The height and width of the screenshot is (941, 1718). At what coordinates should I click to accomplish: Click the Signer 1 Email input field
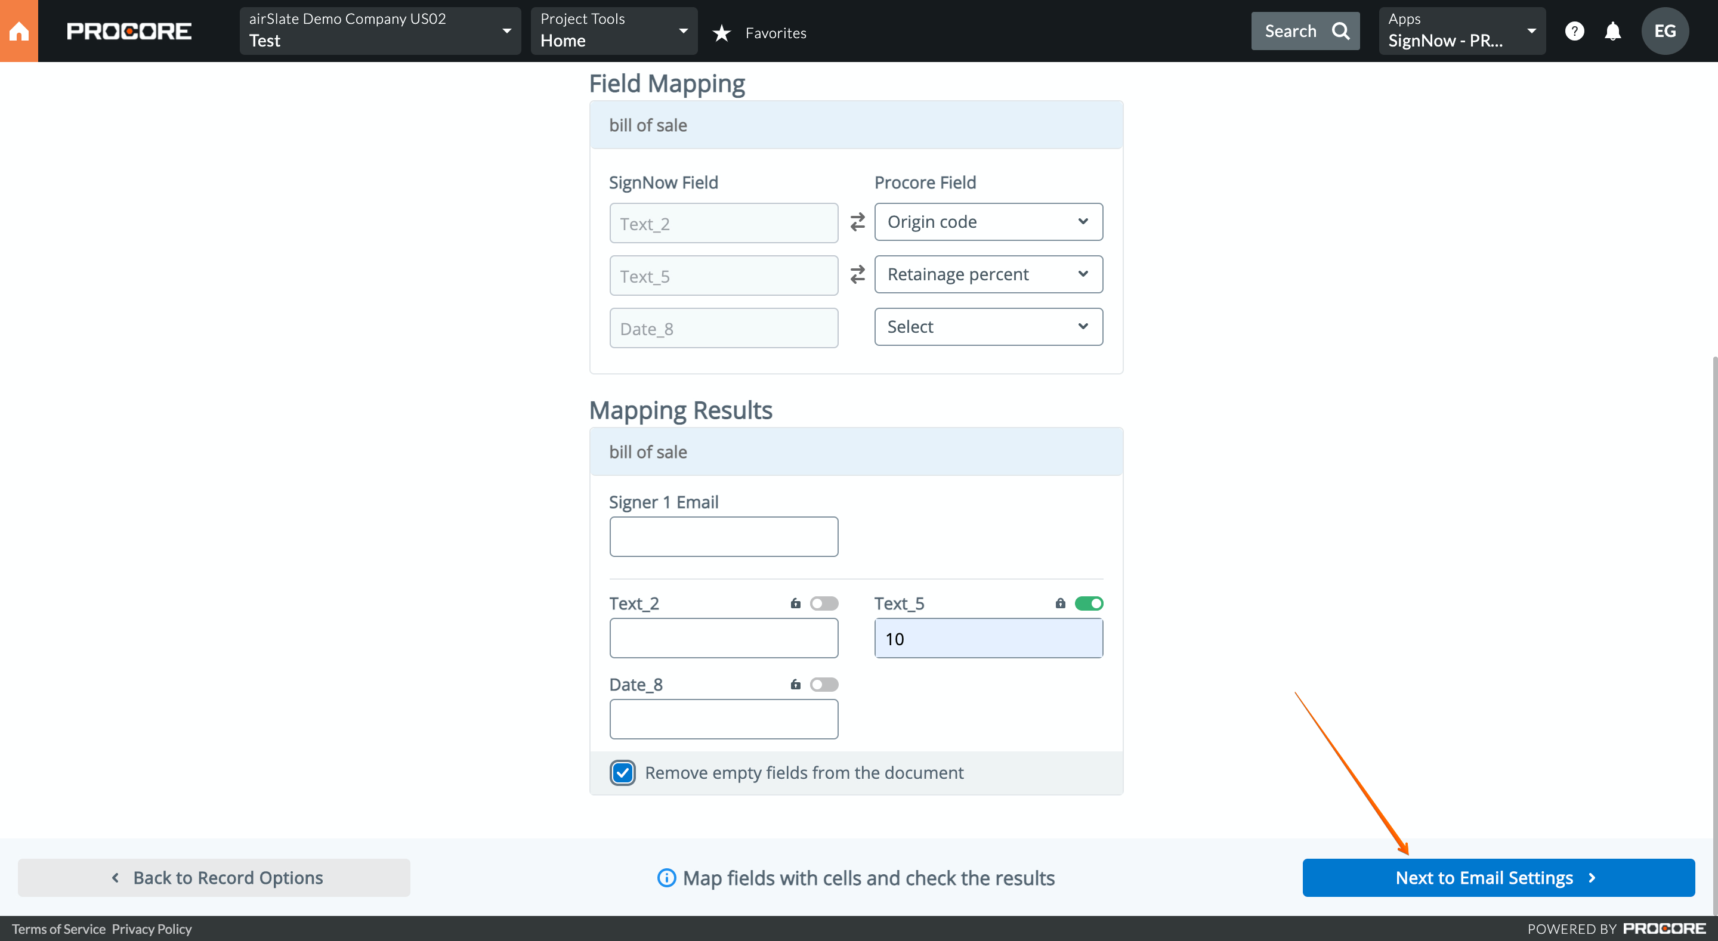click(723, 537)
